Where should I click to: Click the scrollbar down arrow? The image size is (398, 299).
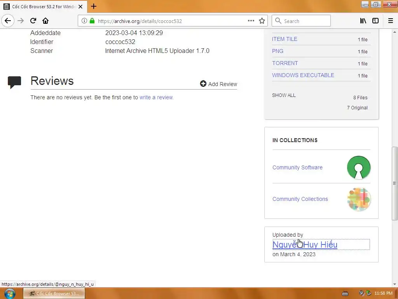[x=395, y=284]
